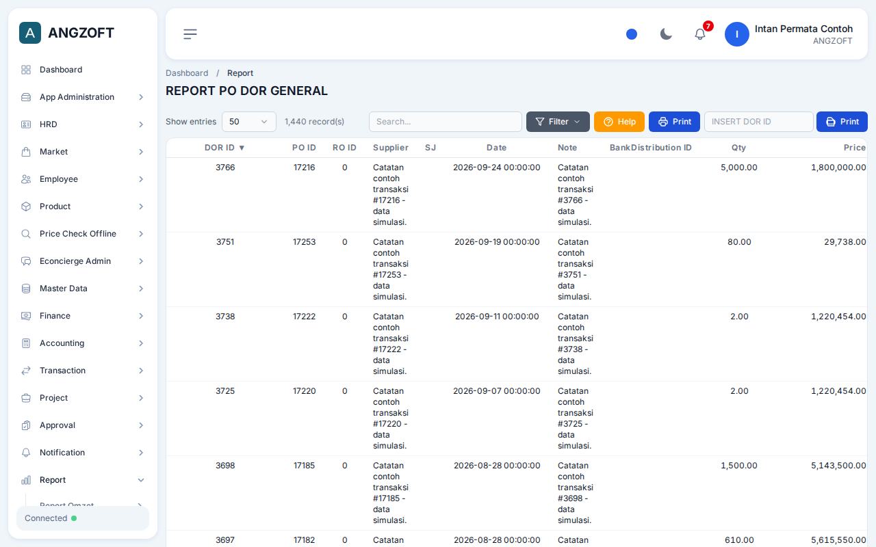Viewport: 876px width, 547px height.
Task: Click the ANGZOFT logo icon
Action: point(30,33)
